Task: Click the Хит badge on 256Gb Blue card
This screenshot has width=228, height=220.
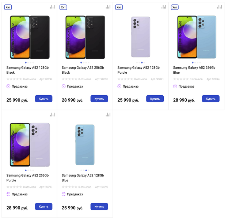Action: [x=175, y=7]
